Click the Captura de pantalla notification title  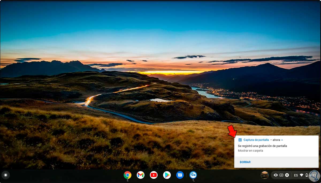tap(256, 140)
